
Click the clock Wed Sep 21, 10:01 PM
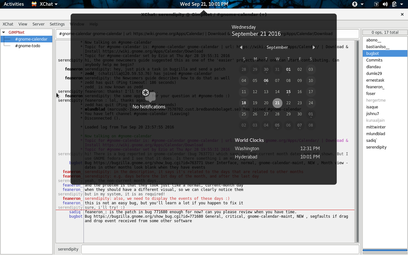click(x=204, y=4)
